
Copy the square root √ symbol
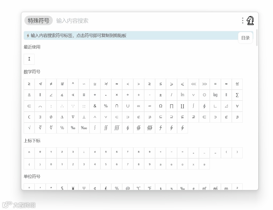pyautogui.click(x=29, y=128)
